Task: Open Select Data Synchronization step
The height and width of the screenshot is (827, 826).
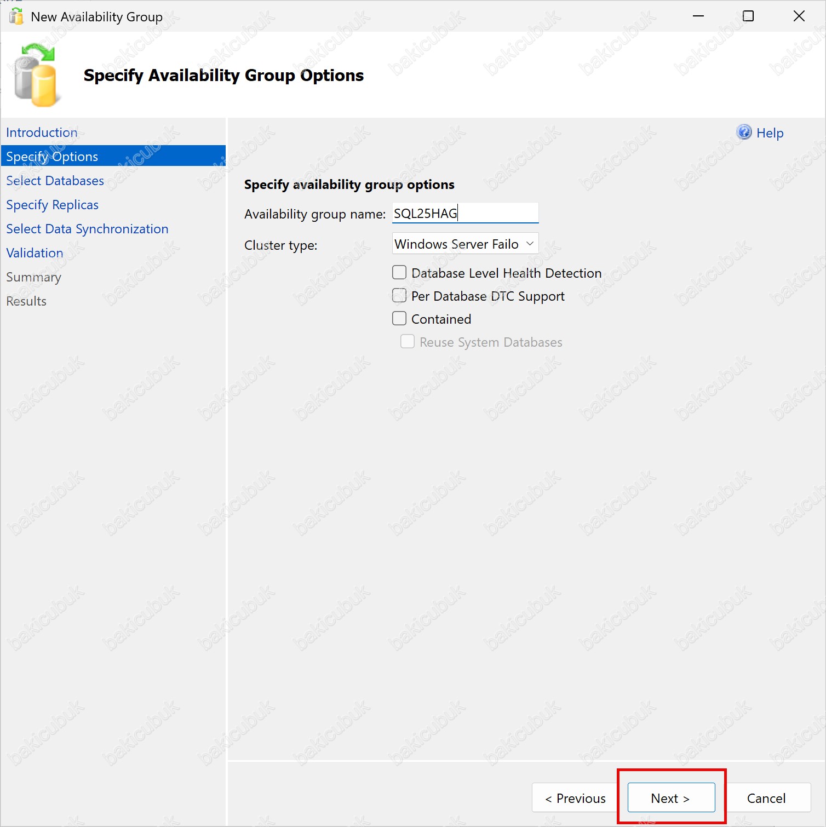Action: [x=87, y=229]
